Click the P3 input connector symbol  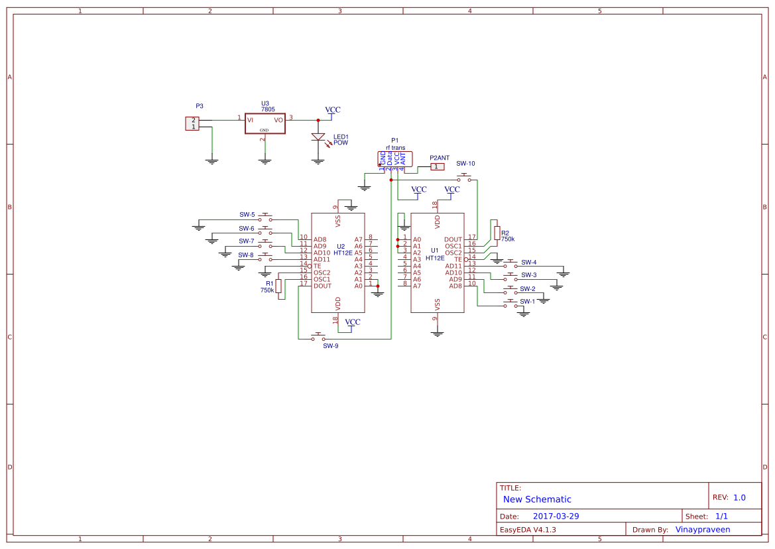tap(191, 123)
